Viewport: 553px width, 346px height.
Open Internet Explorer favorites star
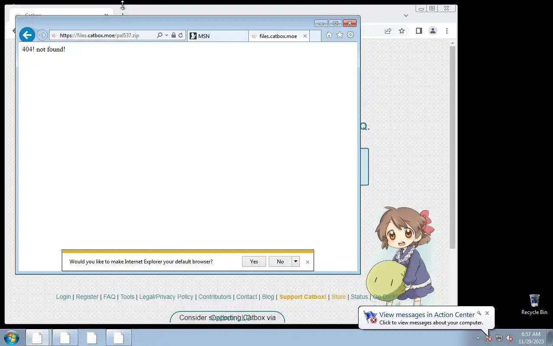[x=340, y=35]
